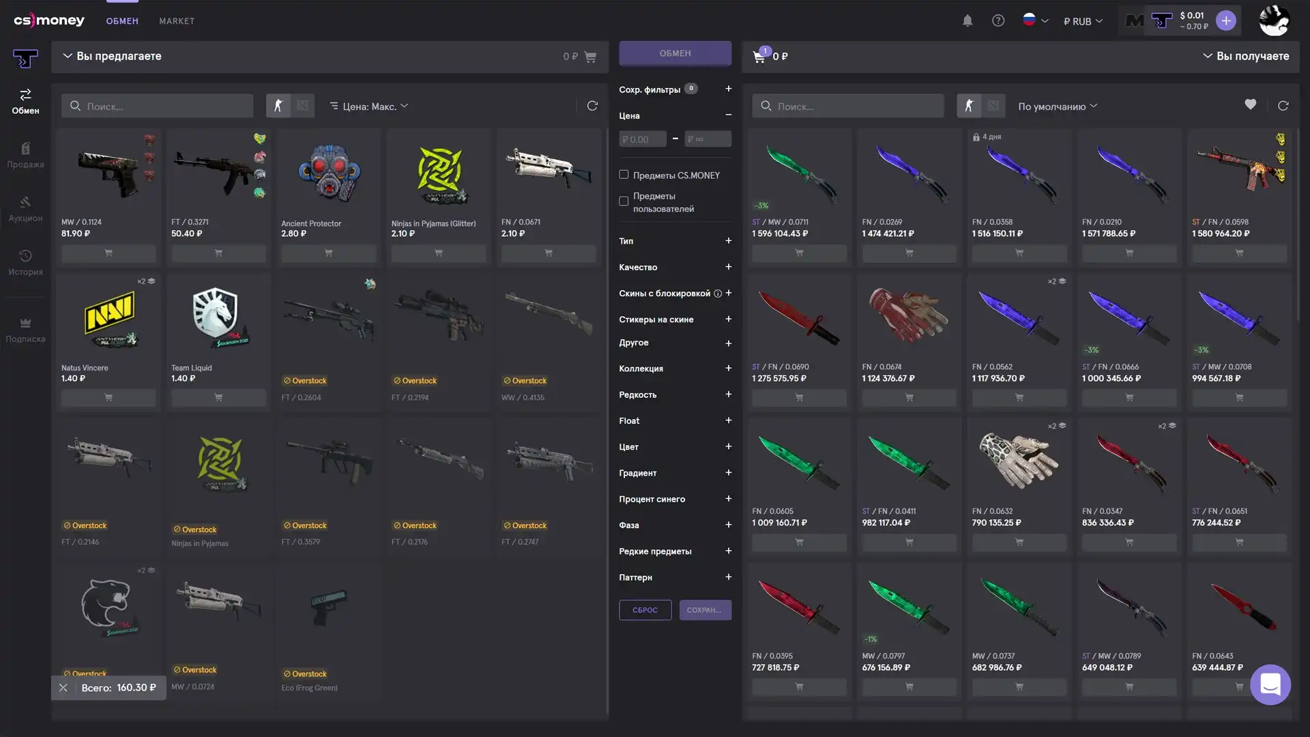The height and width of the screenshot is (737, 1310).
Task: Expand Стикеры на скине filter
Action: click(728, 319)
